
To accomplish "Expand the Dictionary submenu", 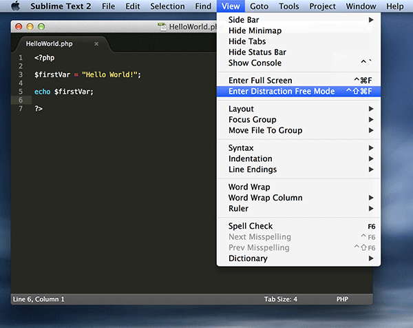I will [x=247, y=258].
